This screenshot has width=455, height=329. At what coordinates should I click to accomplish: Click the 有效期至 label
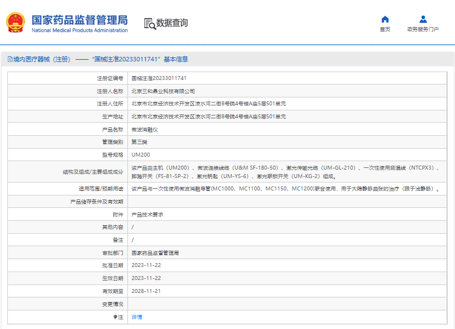[113, 291]
